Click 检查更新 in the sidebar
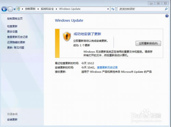The width and height of the screenshot is (171, 127). click(x=12, y=26)
